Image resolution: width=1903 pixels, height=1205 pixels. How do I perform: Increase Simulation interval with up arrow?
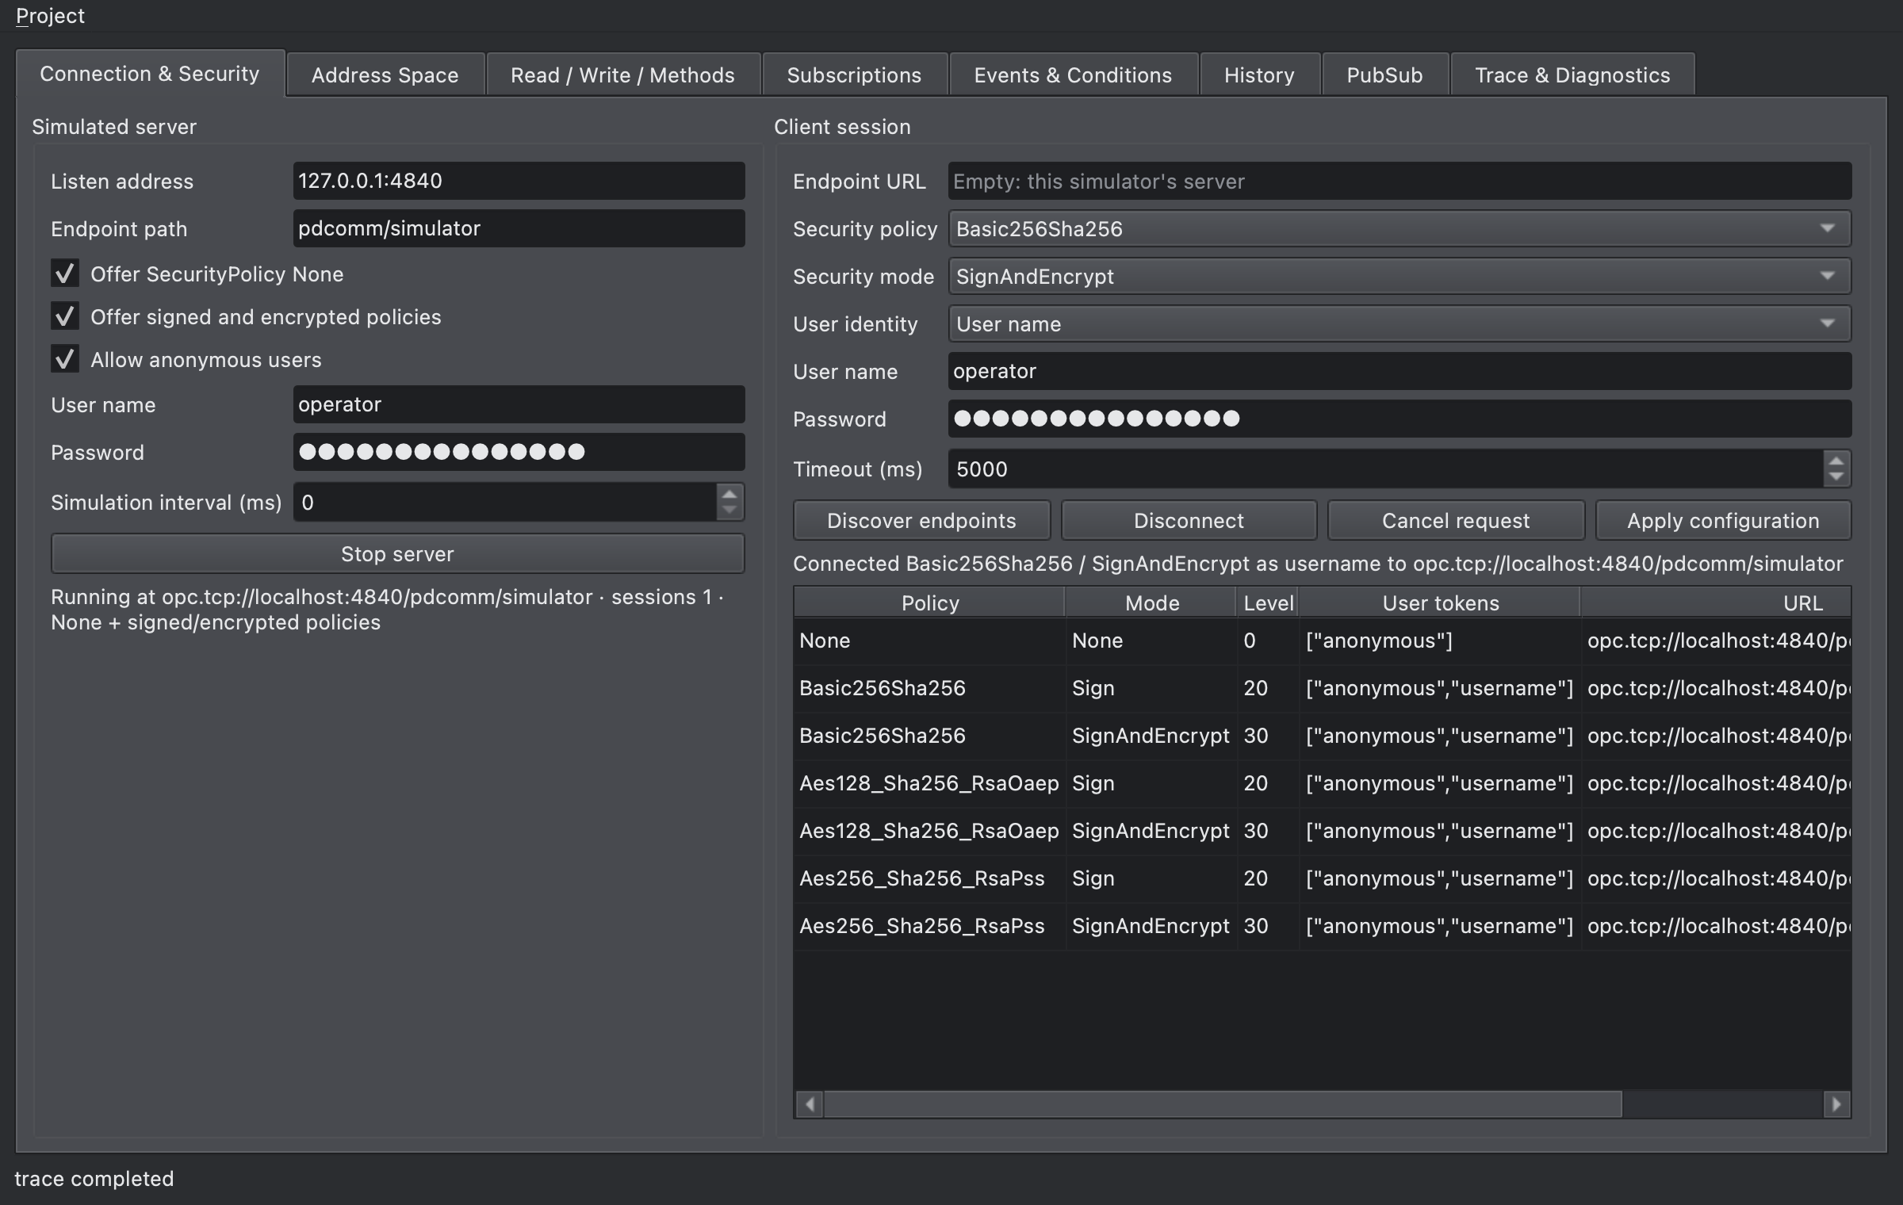(729, 494)
